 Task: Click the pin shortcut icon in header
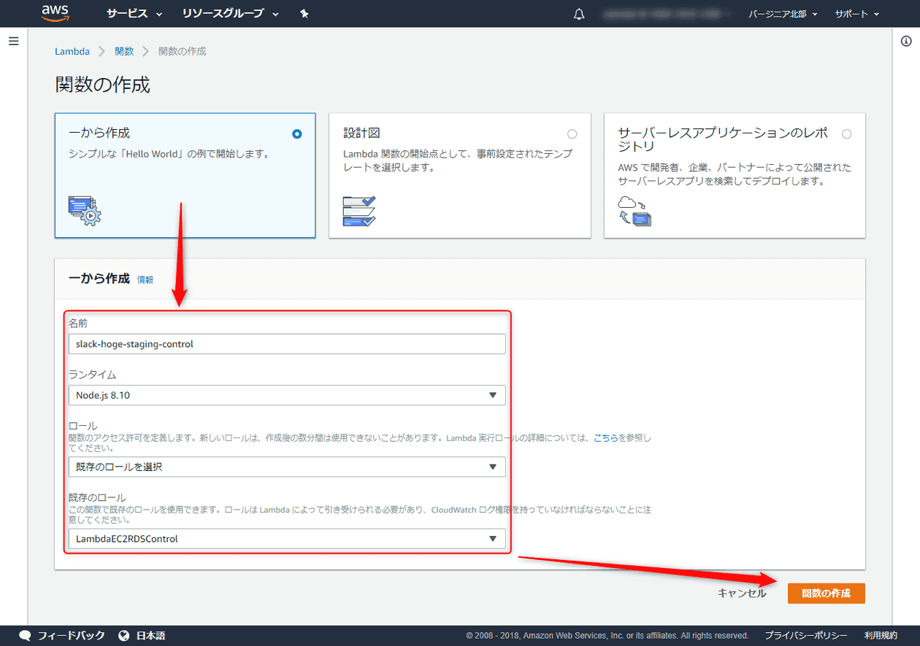[304, 14]
